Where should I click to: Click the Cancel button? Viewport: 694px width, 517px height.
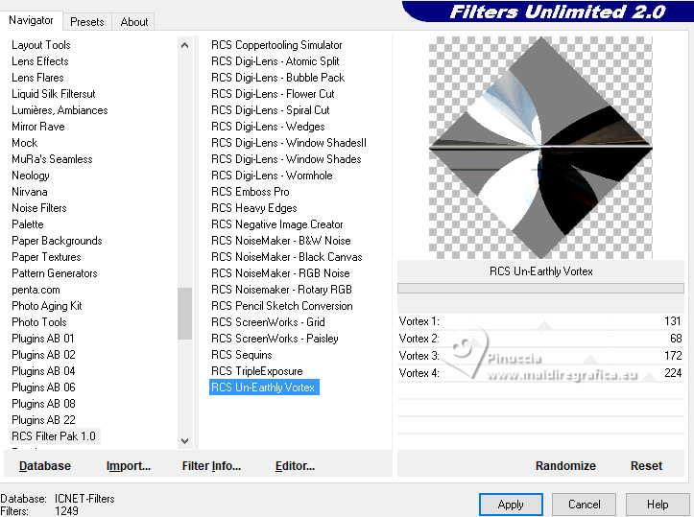click(584, 505)
